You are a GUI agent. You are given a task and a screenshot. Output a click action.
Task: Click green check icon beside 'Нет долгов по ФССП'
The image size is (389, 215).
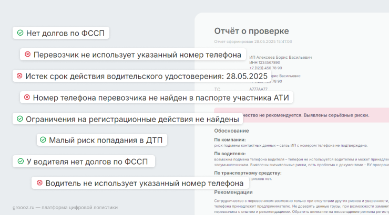(x=20, y=33)
